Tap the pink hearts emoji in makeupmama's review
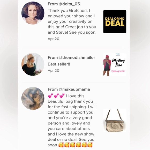Viewport: 150px width, 150px height. [56, 96]
